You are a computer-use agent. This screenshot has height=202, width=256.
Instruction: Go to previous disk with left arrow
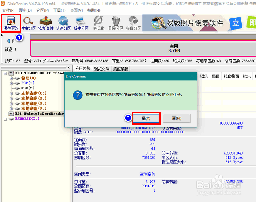pos(8,41)
